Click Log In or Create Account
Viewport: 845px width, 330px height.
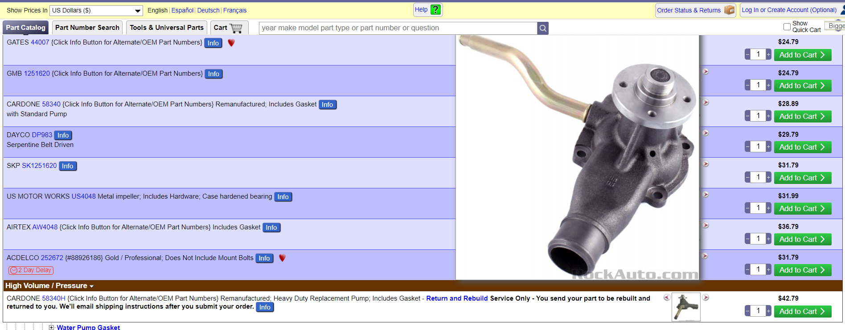pyautogui.click(x=789, y=10)
